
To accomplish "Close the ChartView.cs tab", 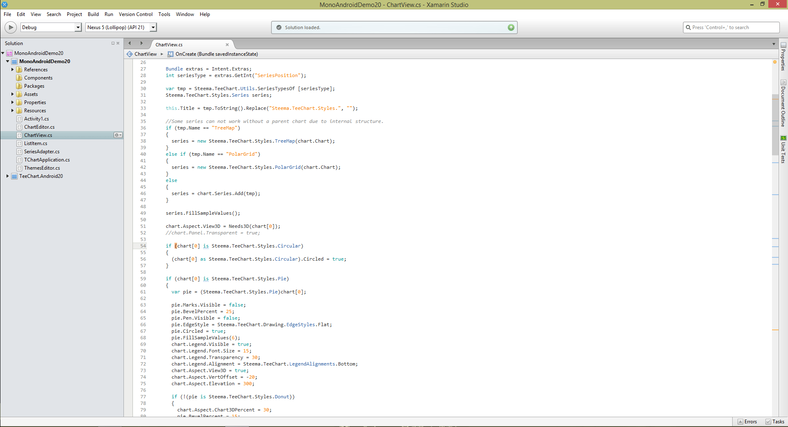I will pyautogui.click(x=227, y=45).
